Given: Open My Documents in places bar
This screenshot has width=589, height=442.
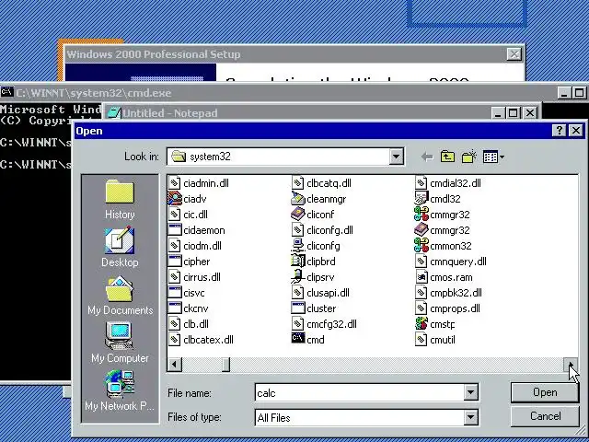Looking at the screenshot, I should (121, 296).
